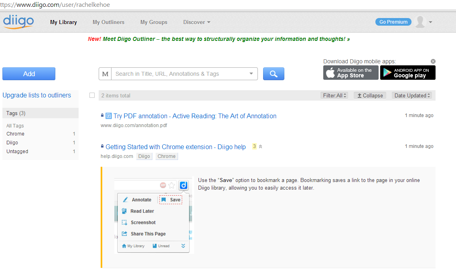Close the mobile apps download banner
This screenshot has height=271, width=456.
(433, 61)
